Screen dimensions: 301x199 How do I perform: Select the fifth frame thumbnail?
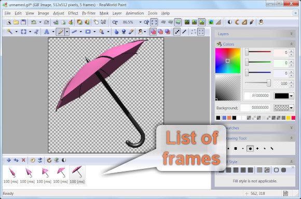(x=77, y=175)
